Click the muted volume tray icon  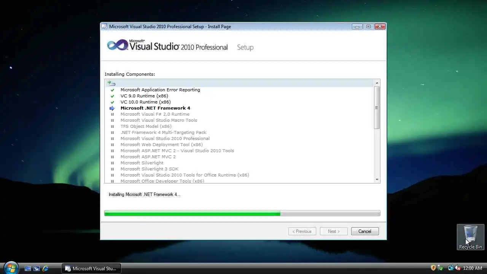tap(458, 268)
